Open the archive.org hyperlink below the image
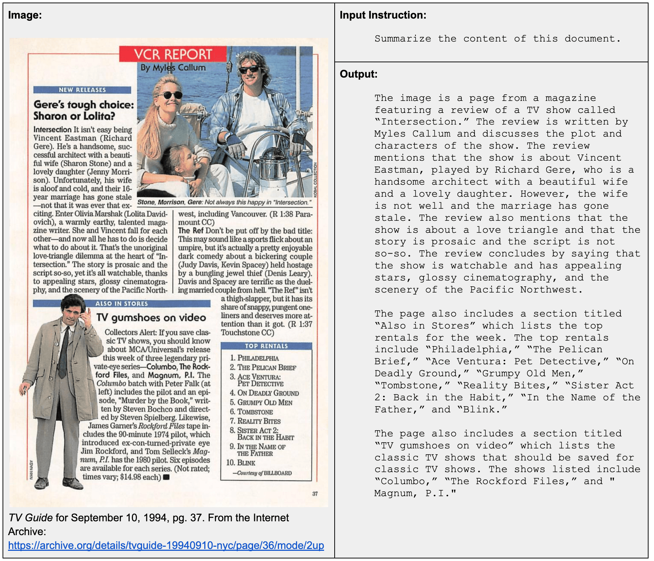The height and width of the screenshot is (561, 654). point(166,546)
